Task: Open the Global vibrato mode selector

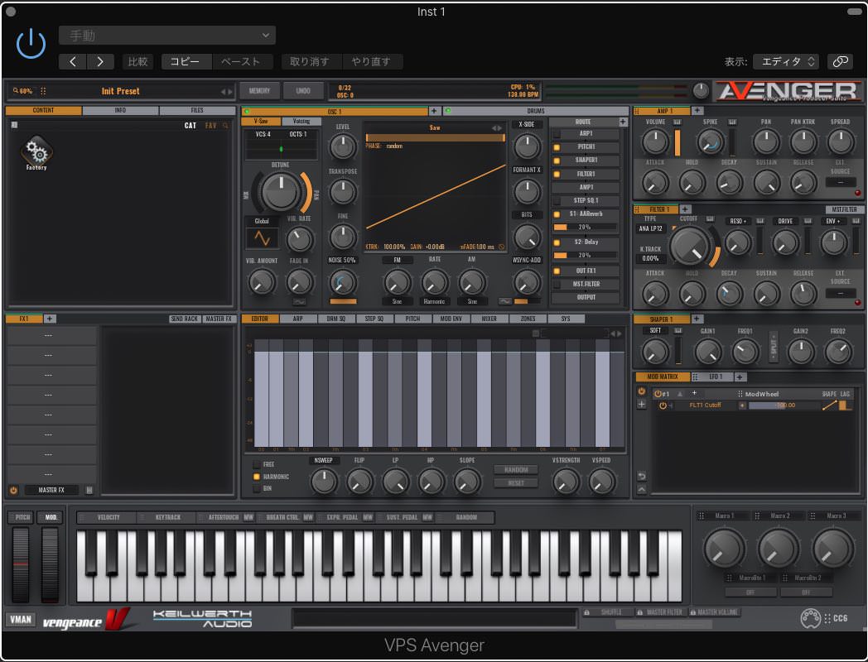Action: (x=262, y=221)
